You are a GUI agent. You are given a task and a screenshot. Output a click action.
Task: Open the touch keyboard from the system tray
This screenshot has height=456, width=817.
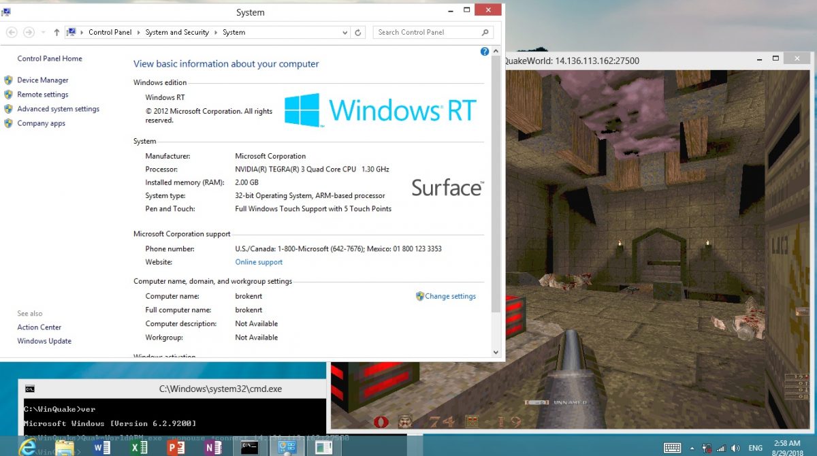click(672, 447)
